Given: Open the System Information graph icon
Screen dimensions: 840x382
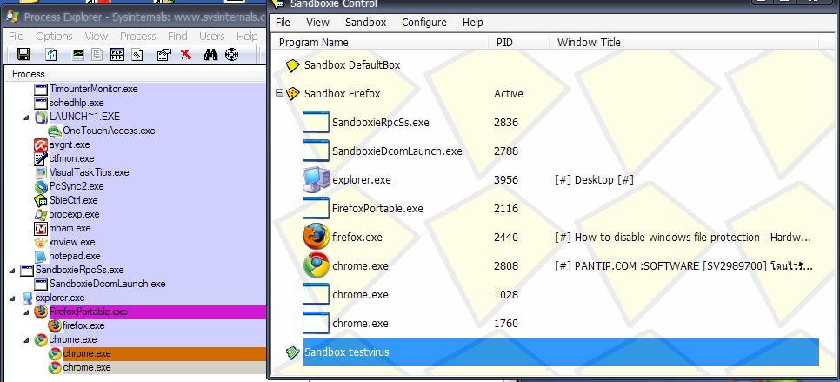Looking at the screenshot, I should point(78,54).
